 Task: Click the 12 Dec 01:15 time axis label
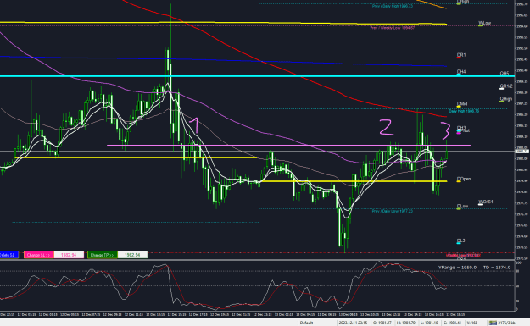(26, 314)
